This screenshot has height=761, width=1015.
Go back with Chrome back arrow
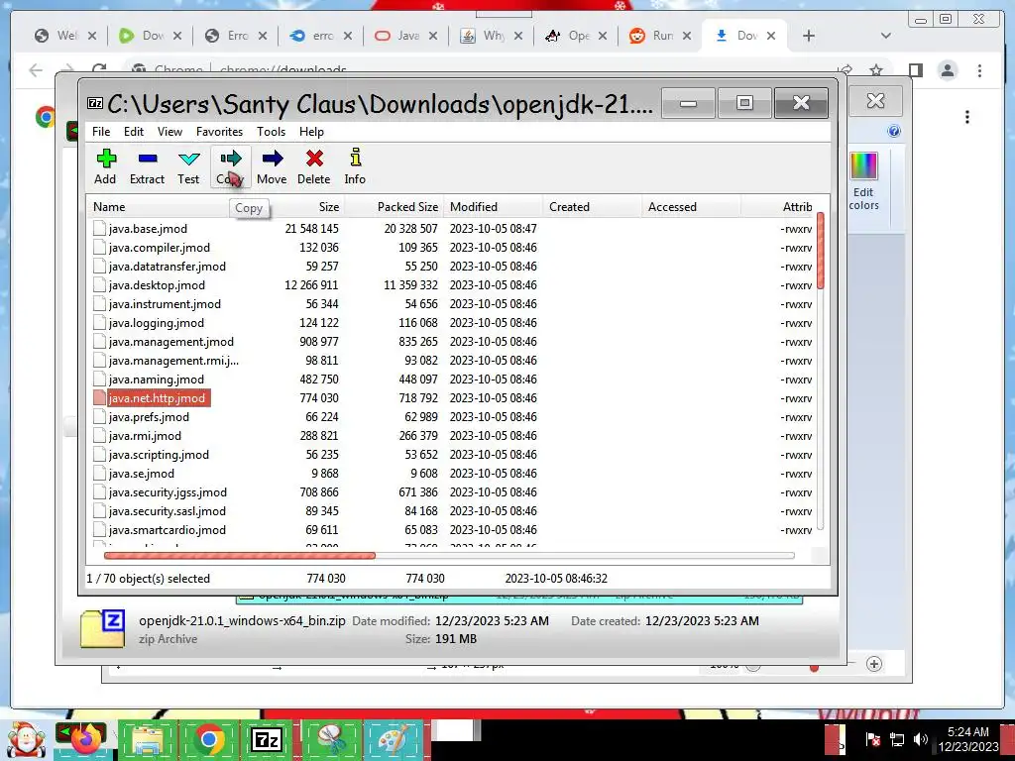coord(36,70)
